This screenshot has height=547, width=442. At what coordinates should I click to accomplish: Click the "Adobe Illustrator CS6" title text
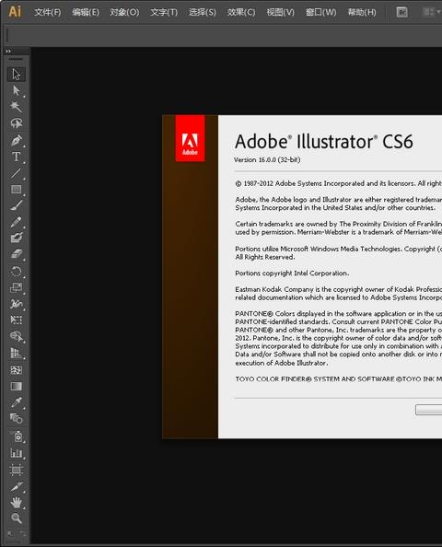tap(324, 142)
